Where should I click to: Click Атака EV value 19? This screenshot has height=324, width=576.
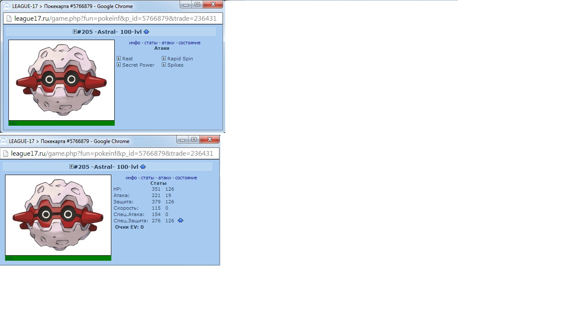pos(168,195)
